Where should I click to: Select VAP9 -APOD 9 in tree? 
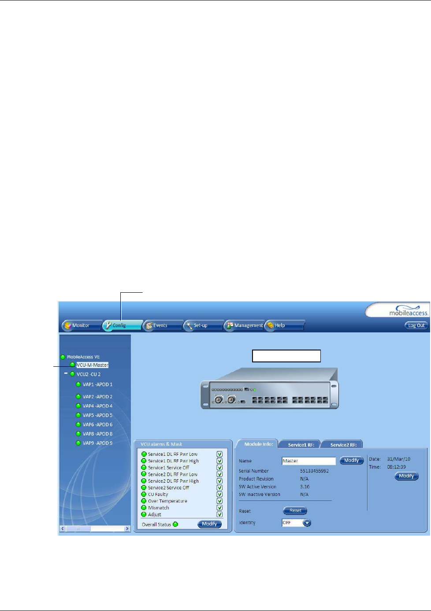tap(97, 443)
